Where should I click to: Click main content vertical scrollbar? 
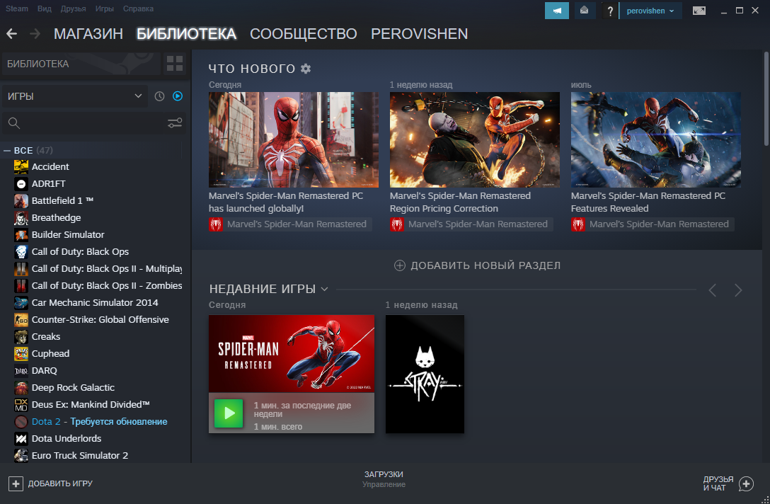[766, 98]
